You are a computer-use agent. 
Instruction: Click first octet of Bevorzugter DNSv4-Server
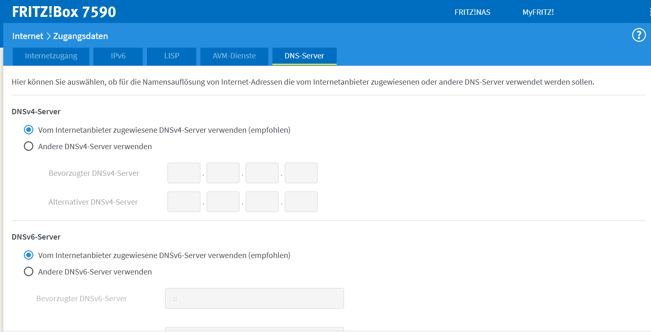pyautogui.click(x=184, y=173)
